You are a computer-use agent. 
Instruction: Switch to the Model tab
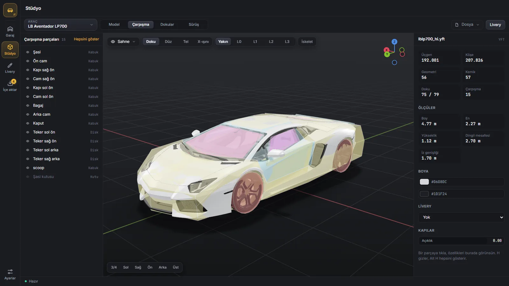point(114,24)
